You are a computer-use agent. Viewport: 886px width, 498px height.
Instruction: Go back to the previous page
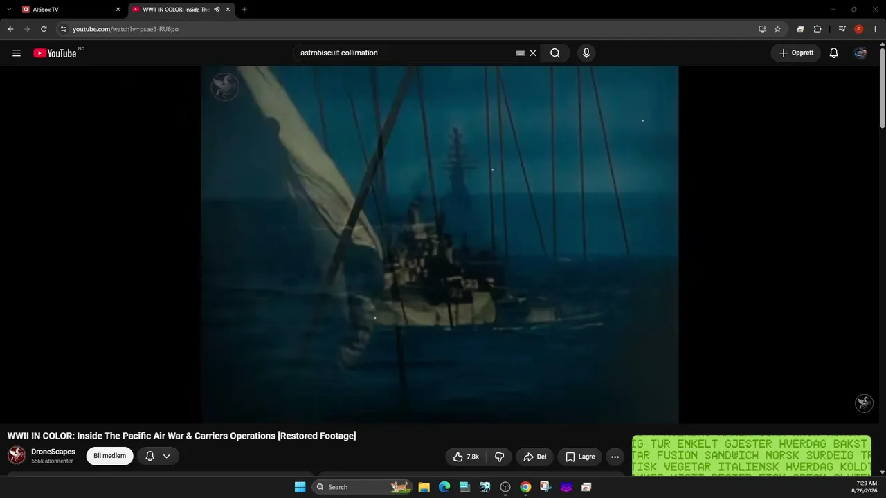pyautogui.click(x=10, y=29)
